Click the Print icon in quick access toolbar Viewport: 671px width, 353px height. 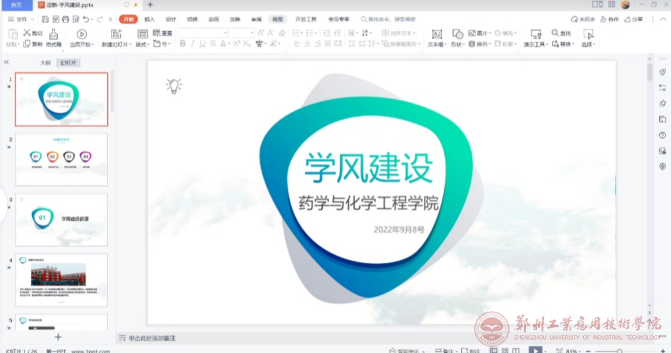[65, 19]
